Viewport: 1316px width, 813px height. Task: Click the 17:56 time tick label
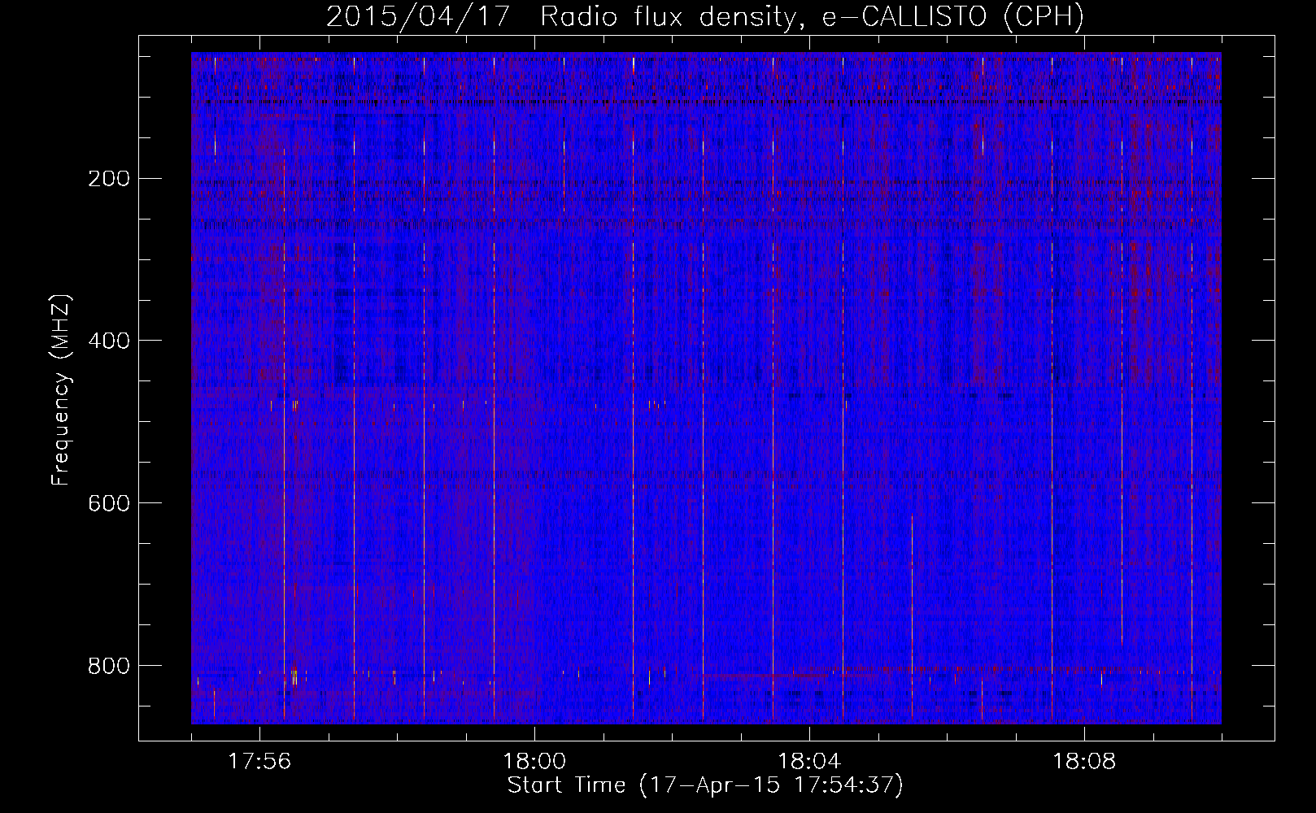(259, 762)
